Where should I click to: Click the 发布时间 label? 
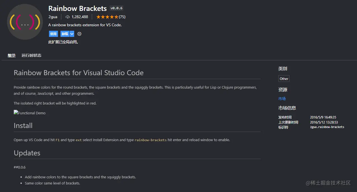285,117
